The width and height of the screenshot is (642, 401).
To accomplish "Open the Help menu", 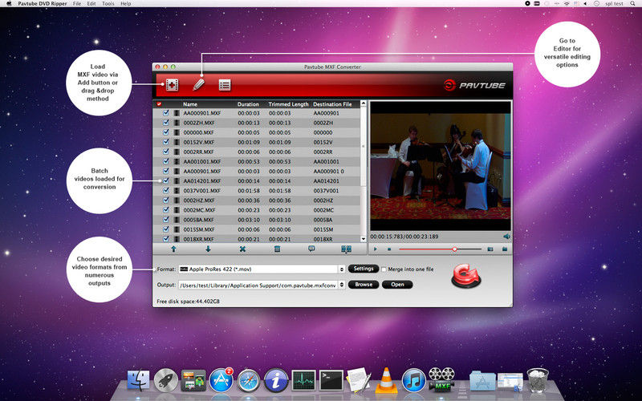I will coord(126,3).
